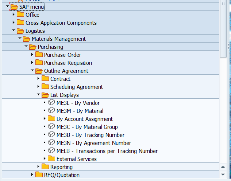Select ME3L - By Vendor transaction

pos(78,103)
